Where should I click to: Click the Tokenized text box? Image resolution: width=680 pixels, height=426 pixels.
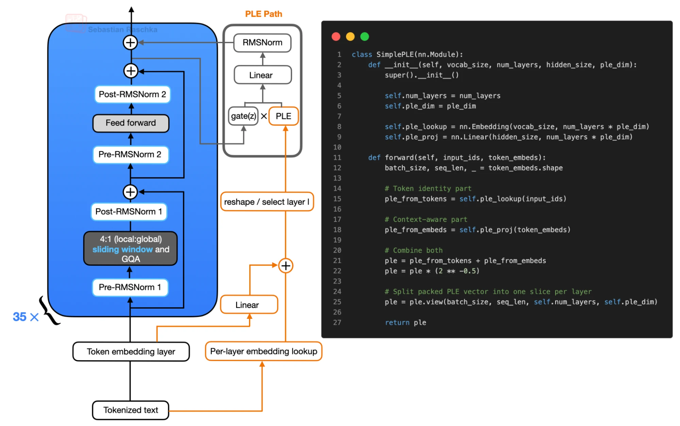pyautogui.click(x=131, y=410)
